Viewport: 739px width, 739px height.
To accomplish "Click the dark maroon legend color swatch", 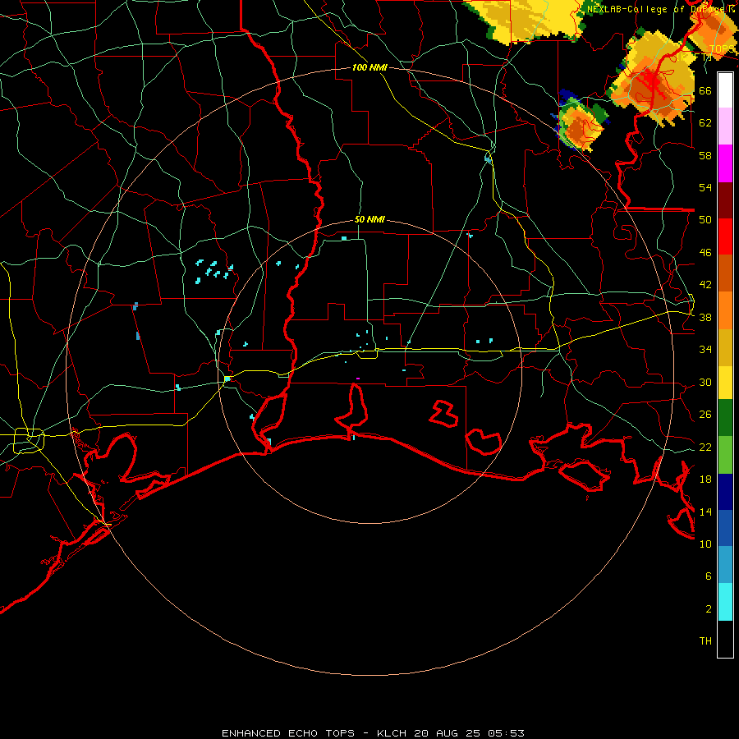I will coord(725,201).
